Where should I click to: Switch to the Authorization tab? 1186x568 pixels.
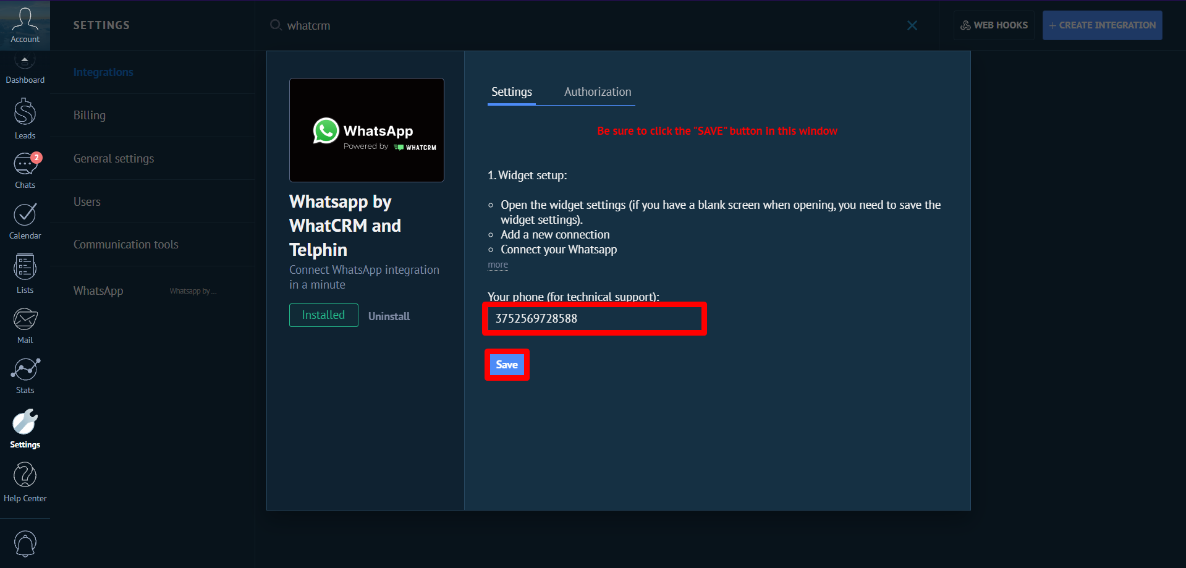pos(597,92)
